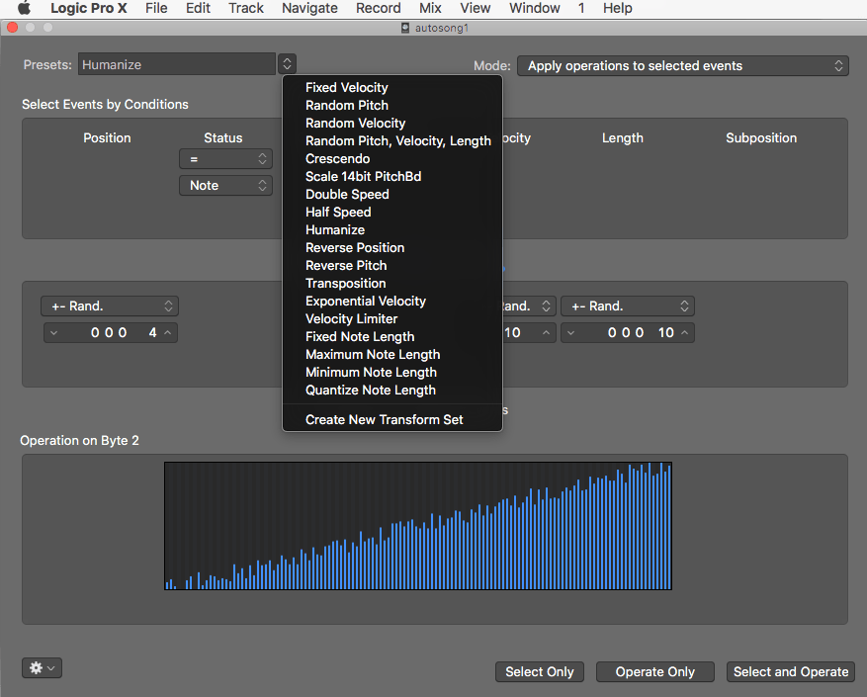The image size is (867, 697).
Task: Open the Note status type dropdown
Action: pos(225,185)
